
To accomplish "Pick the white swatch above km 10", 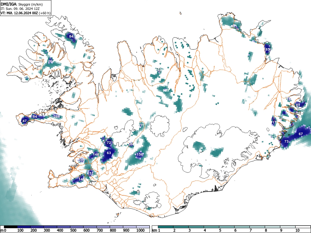I will coord(303,227).
